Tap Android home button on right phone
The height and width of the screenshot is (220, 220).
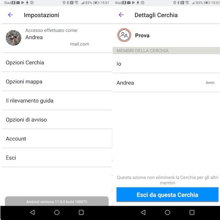(x=167, y=212)
